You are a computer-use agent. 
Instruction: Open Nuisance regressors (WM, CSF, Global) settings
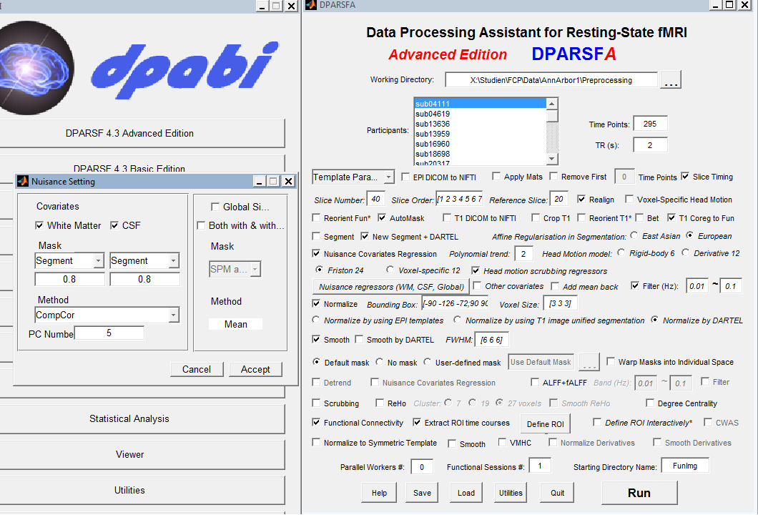click(391, 287)
